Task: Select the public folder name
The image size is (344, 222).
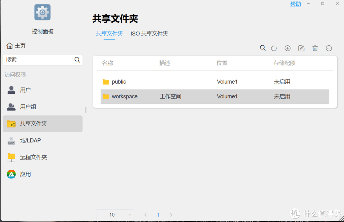Action: coord(119,82)
